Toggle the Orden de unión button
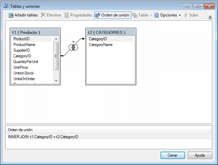 pos(113,15)
